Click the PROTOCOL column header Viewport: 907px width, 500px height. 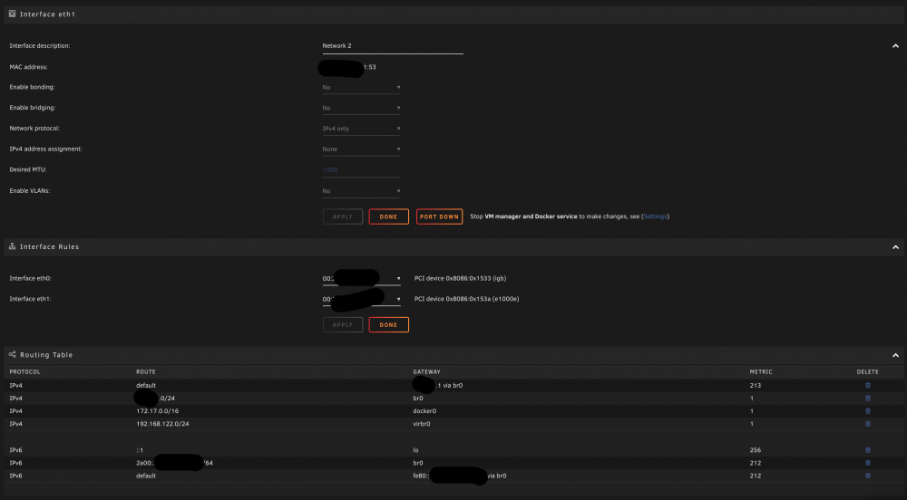[x=24, y=371]
